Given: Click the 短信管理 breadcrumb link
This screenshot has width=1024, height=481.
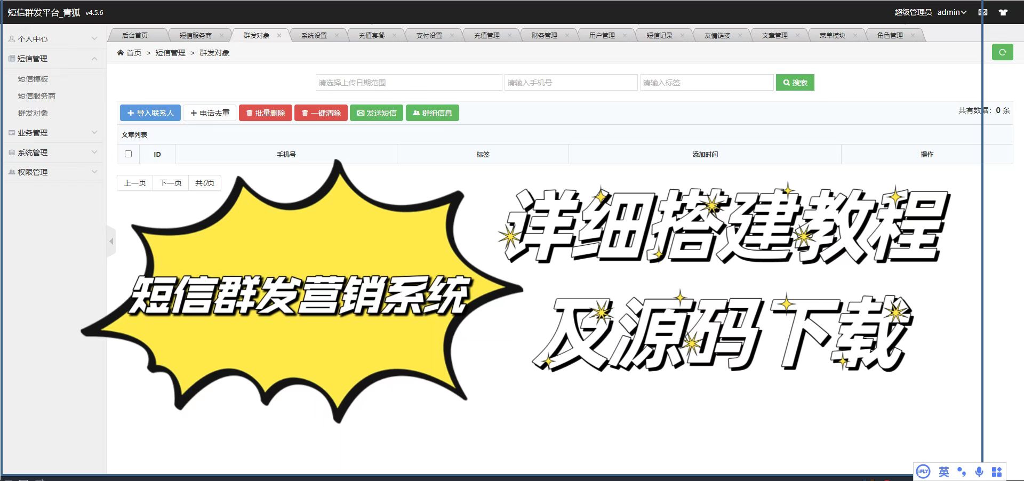Looking at the screenshot, I should tap(171, 52).
